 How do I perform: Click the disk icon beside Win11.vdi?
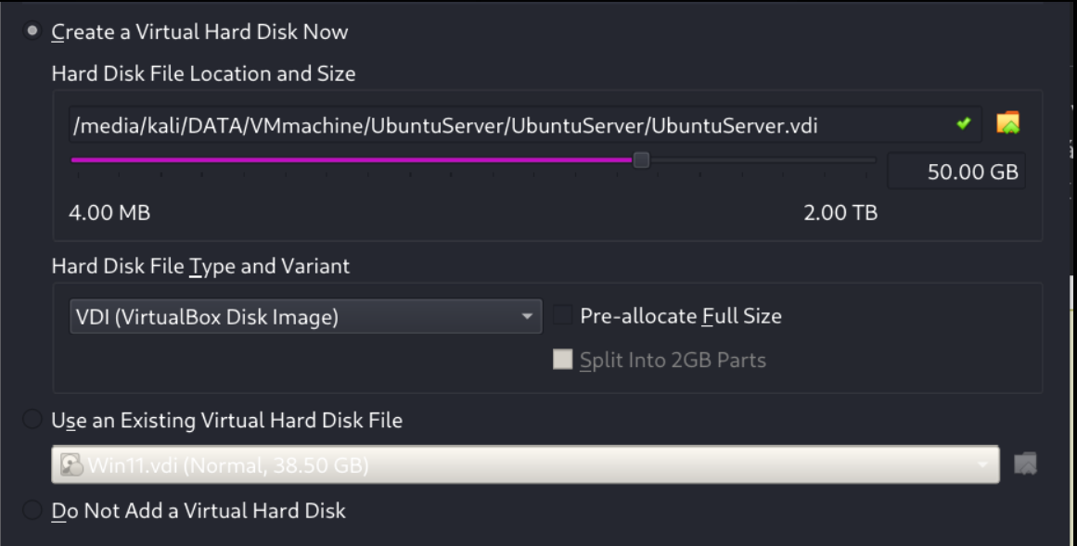(71, 464)
